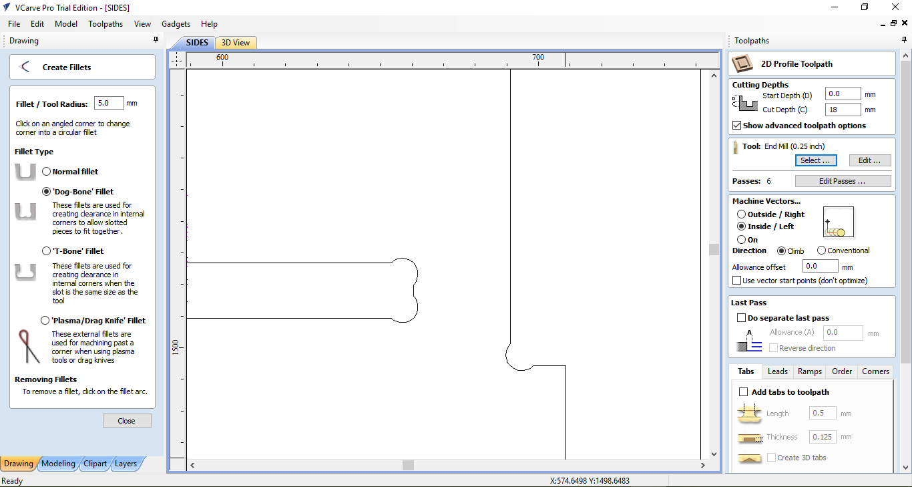
Task: Choose the On machine vectors option
Action: pyautogui.click(x=741, y=239)
